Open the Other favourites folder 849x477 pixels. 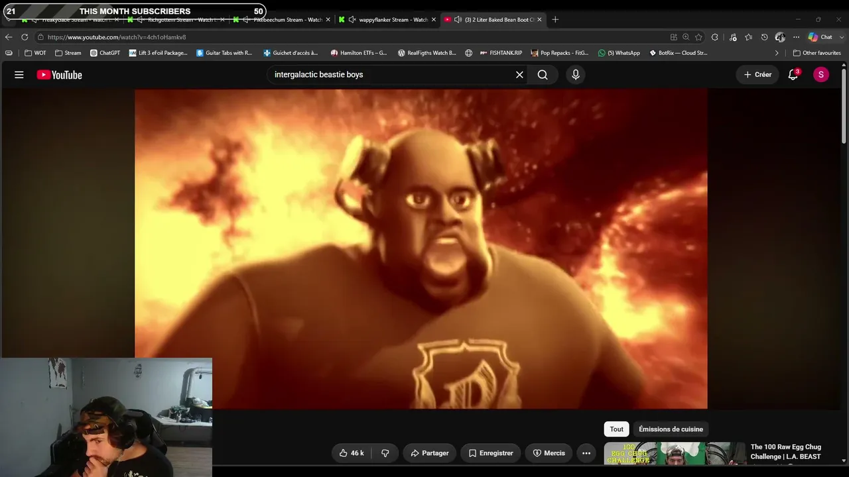pyautogui.click(x=816, y=53)
